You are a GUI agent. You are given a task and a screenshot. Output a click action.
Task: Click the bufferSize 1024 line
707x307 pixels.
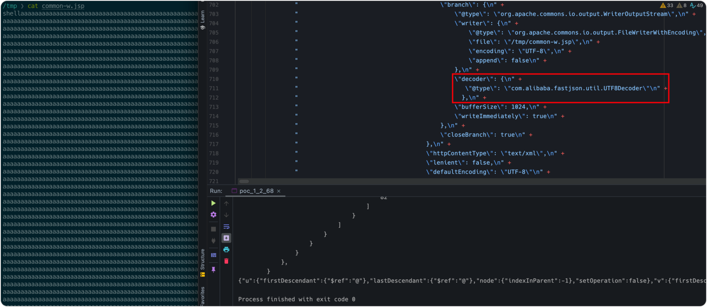[x=501, y=107]
